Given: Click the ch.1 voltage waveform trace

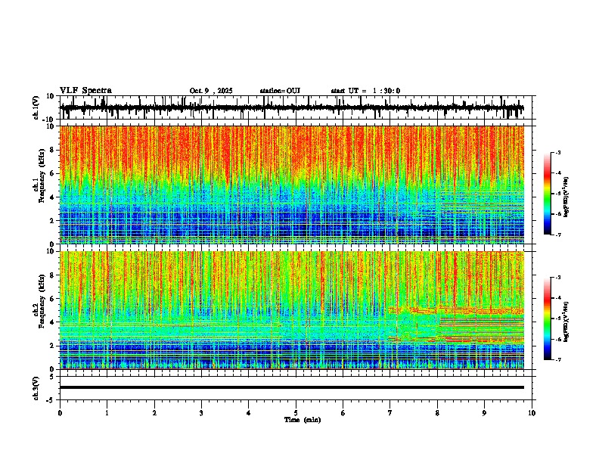Looking at the screenshot, I should [291, 107].
